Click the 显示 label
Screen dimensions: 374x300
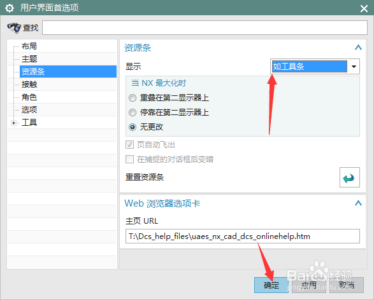(x=133, y=66)
